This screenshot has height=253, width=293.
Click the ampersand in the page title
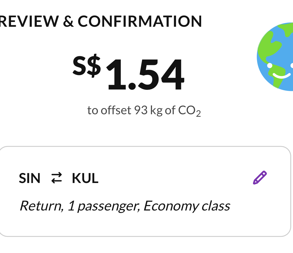68,21
